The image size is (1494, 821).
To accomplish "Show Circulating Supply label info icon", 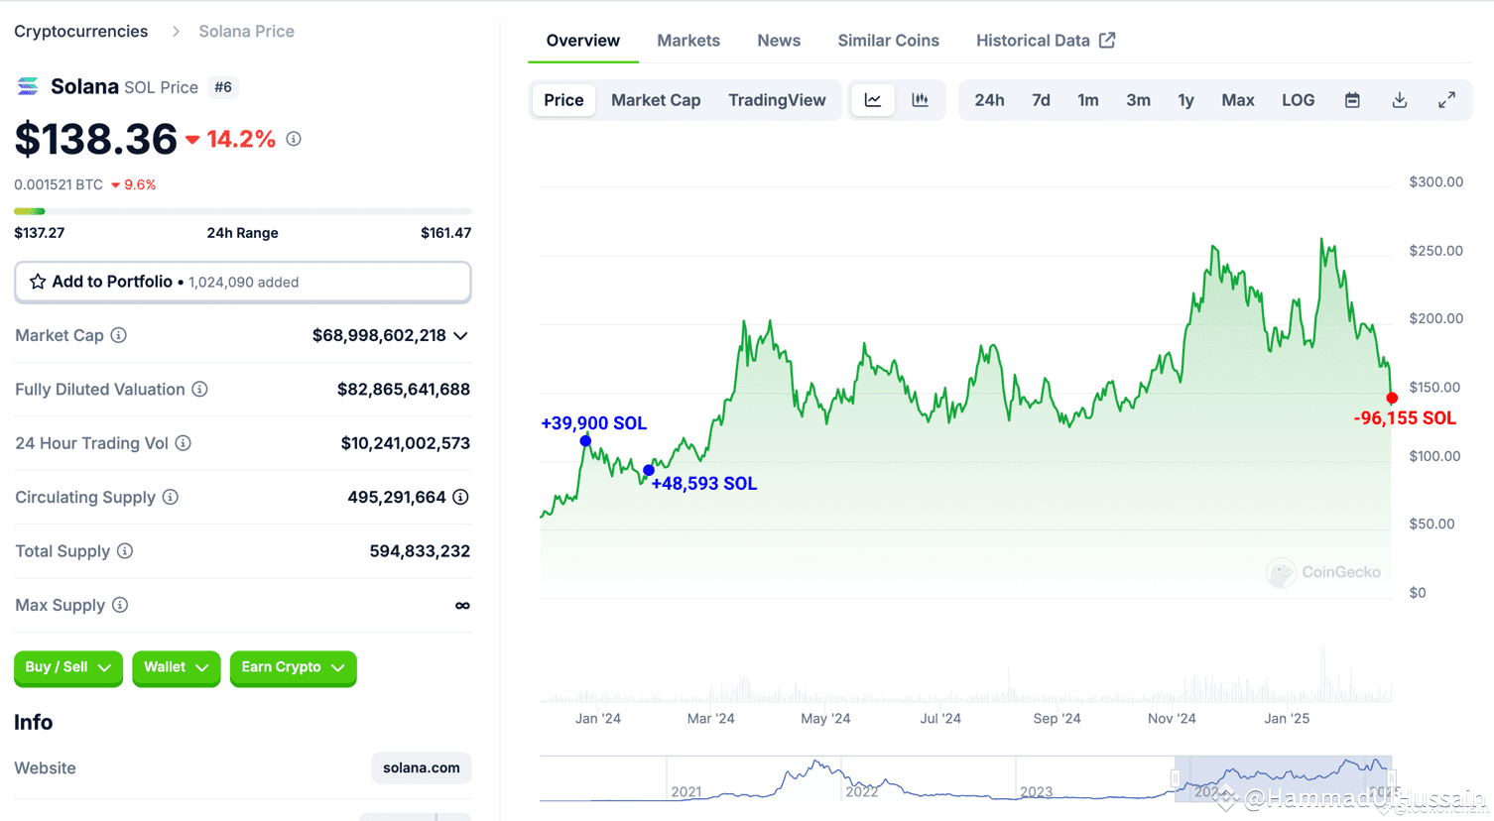I will click(x=171, y=497).
